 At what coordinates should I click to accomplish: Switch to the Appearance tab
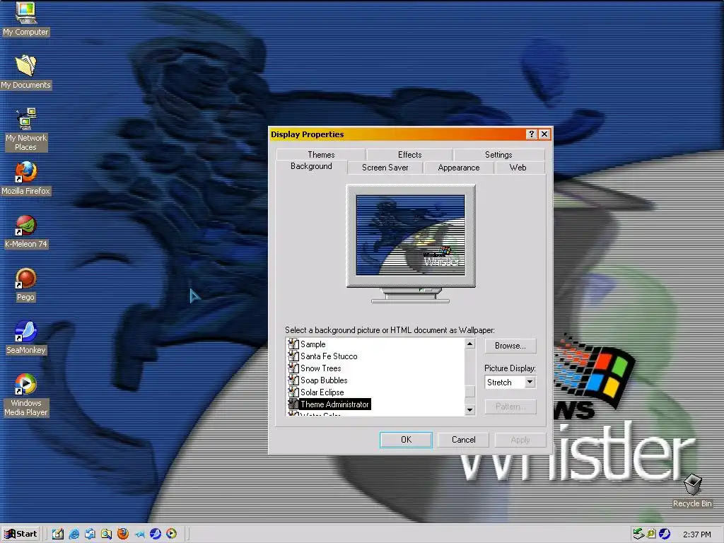click(458, 168)
